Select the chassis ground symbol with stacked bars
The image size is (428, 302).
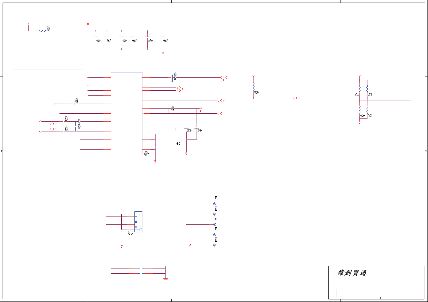(x=166, y=279)
